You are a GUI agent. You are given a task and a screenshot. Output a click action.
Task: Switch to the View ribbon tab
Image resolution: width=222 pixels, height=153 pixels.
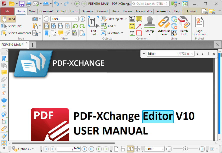(32, 11)
